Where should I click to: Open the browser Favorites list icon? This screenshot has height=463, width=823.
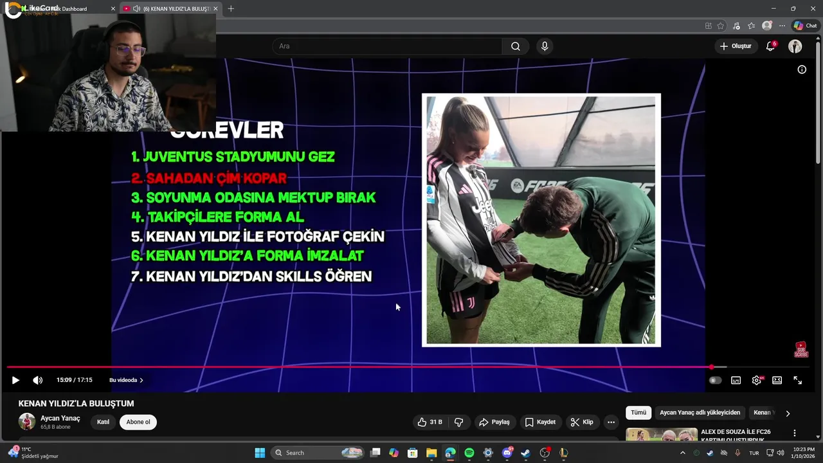pyautogui.click(x=751, y=26)
